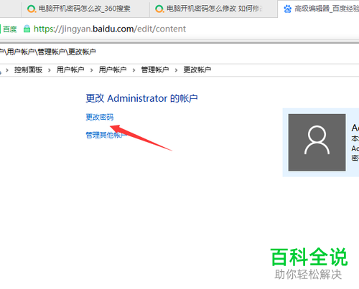Click the Baidu paw icon on third tab
Image resolution: width=359 pixels, height=289 pixels.
click(x=287, y=9)
